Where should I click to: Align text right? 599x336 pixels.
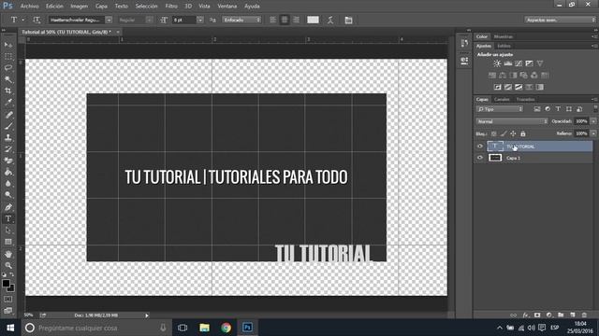pos(296,20)
